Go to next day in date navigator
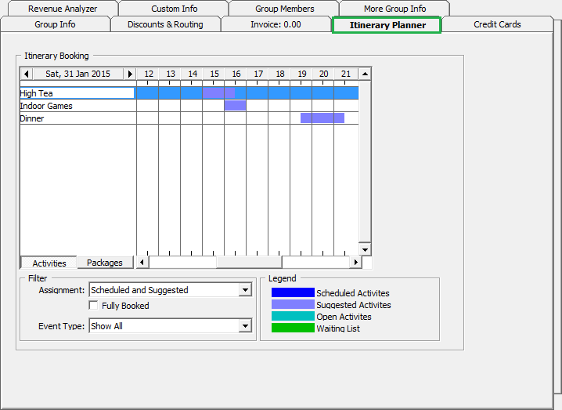 click(x=130, y=74)
